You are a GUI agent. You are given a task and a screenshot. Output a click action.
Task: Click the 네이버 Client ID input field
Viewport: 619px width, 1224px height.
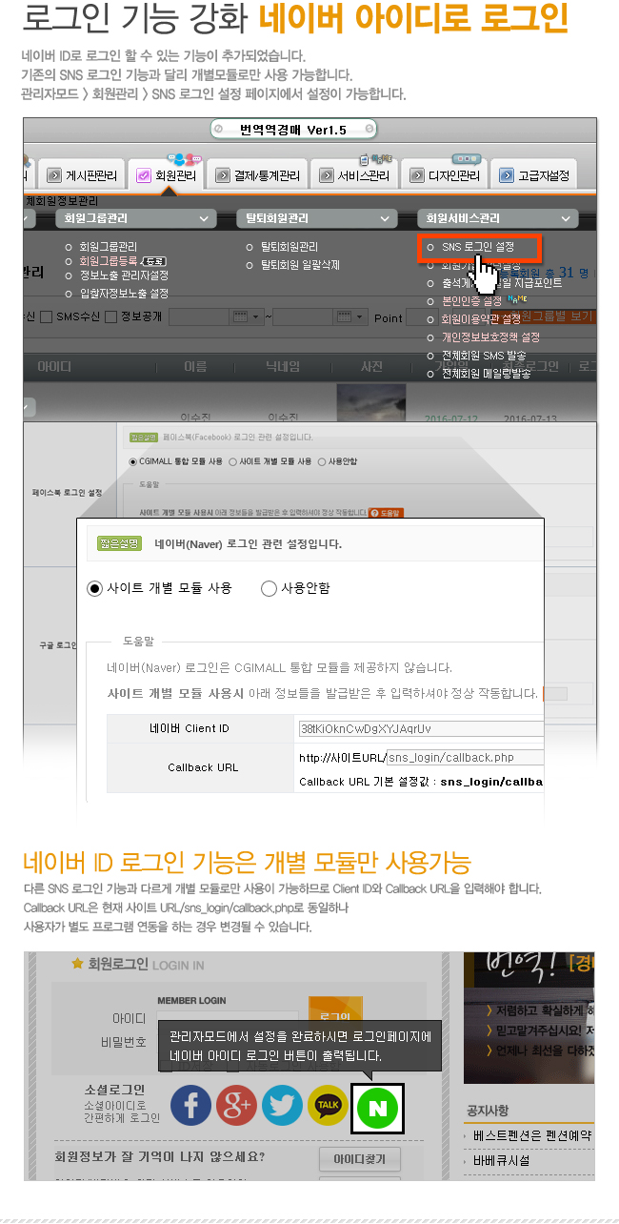(420, 728)
